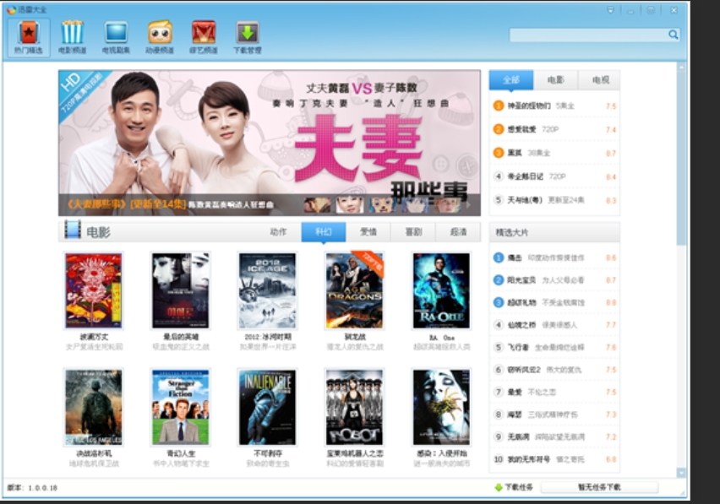Screen dimensions: 720x504
Task: Open the Battle Los Angeles poster
Action: 94,407
